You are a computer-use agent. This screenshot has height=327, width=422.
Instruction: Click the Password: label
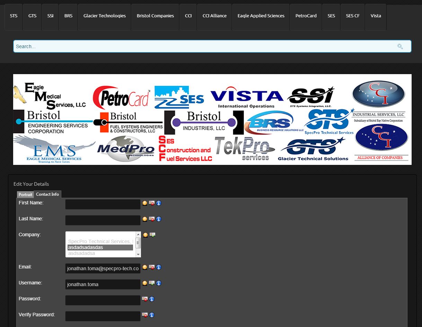pos(30,299)
